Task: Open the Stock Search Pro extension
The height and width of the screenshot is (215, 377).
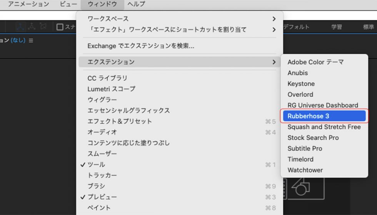Action: click(324, 137)
